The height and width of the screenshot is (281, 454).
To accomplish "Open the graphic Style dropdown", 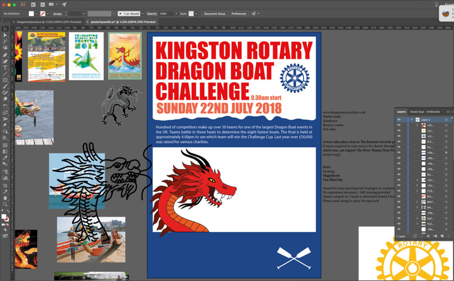I will [196, 14].
